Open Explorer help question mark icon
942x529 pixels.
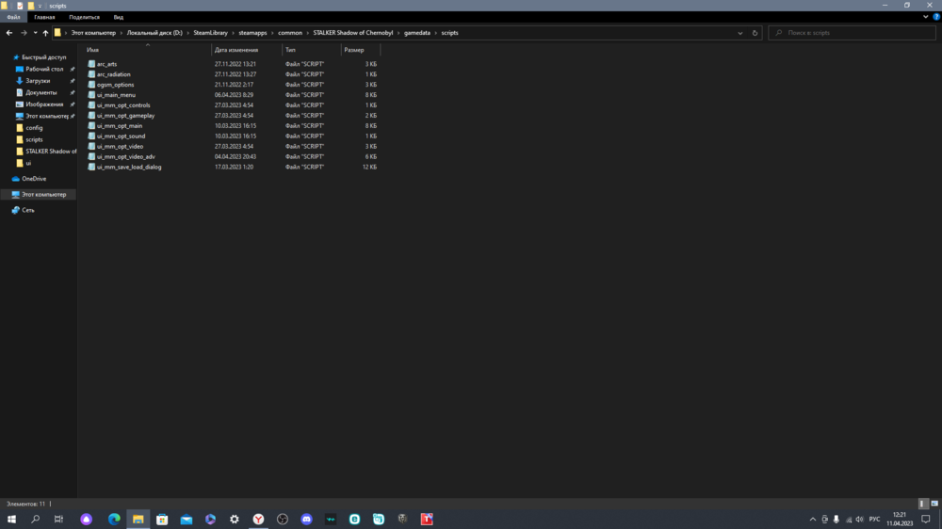[x=934, y=17]
